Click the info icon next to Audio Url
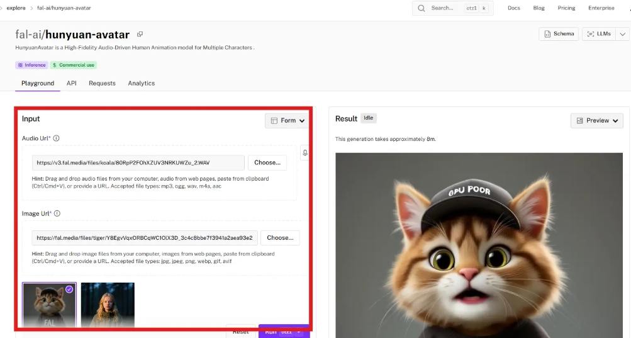This screenshot has height=338, width=631. (x=57, y=138)
